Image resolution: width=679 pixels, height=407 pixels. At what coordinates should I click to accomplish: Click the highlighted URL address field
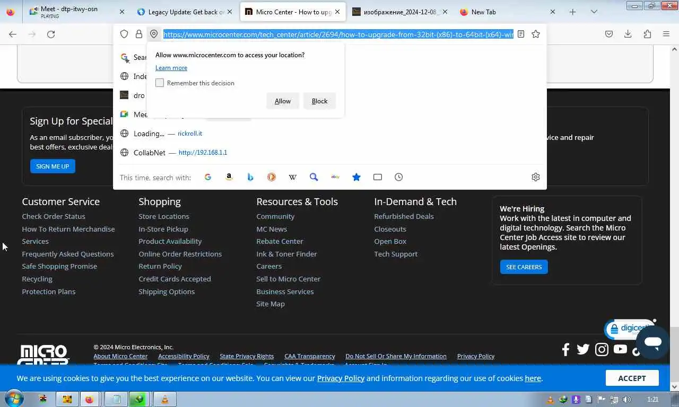pos(338,34)
